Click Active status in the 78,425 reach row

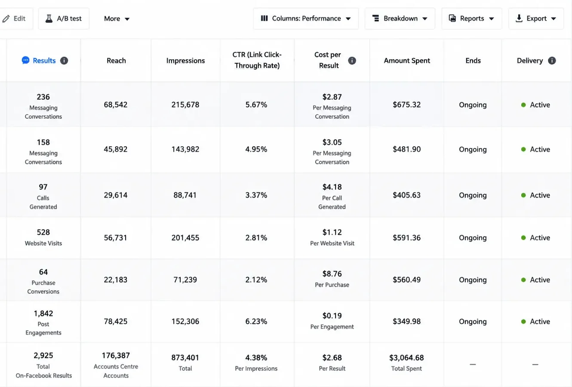coord(540,322)
